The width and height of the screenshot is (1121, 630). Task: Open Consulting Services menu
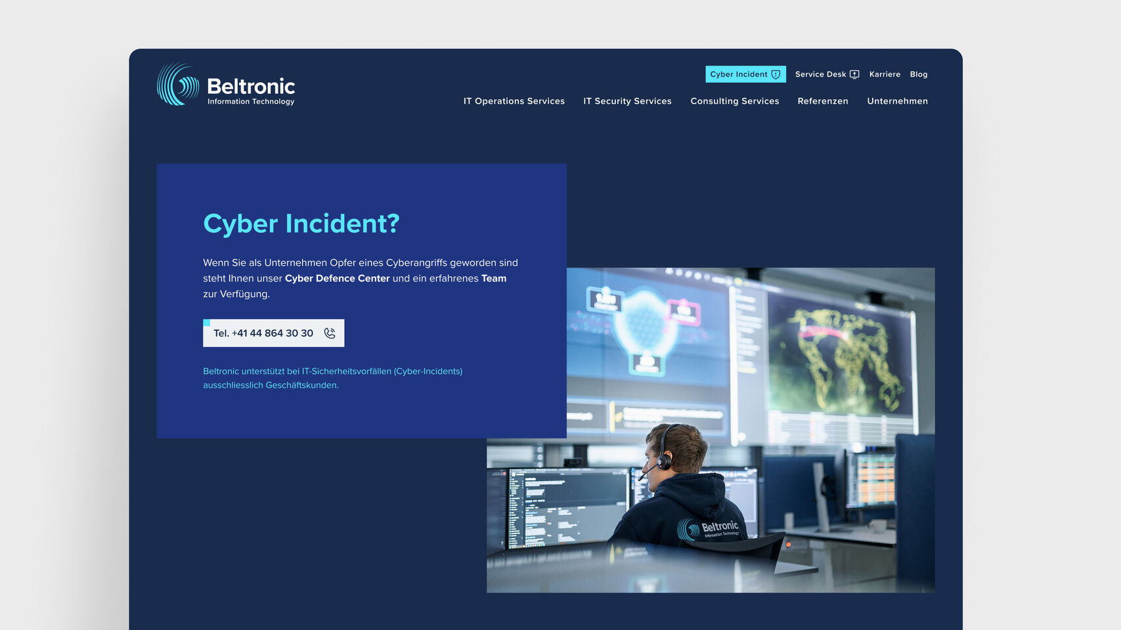(x=735, y=101)
